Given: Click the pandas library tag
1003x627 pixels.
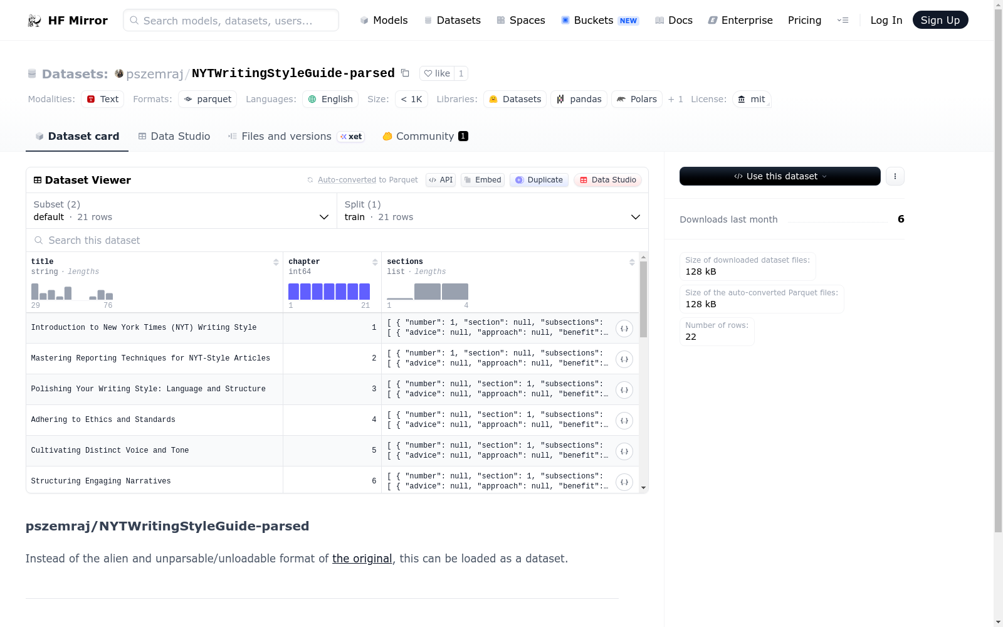Looking at the screenshot, I should coord(579,99).
